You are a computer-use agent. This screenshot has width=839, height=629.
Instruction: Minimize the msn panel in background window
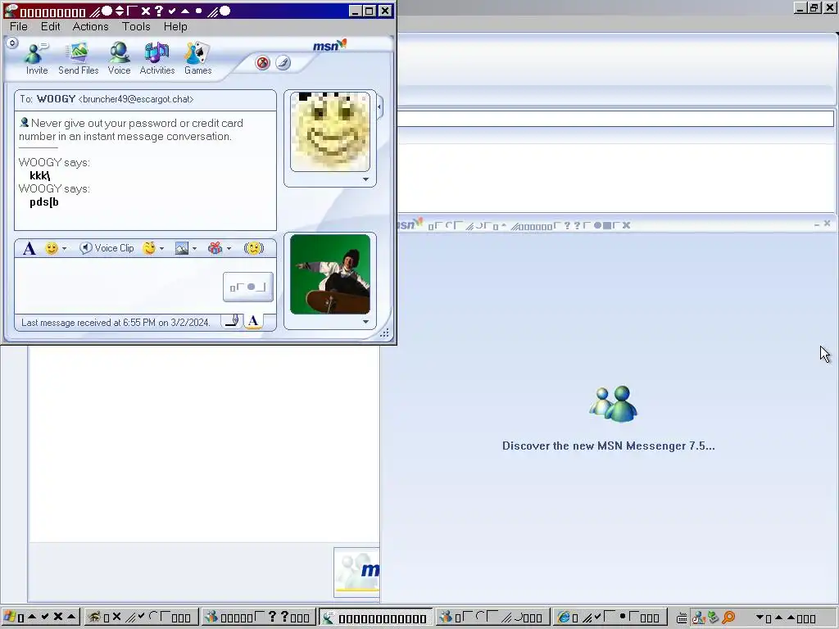[x=817, y=224]
